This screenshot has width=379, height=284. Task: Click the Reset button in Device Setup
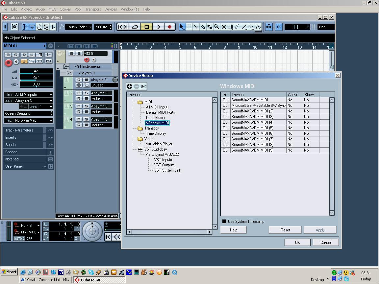pyautogui.click(x=285, y=230)
